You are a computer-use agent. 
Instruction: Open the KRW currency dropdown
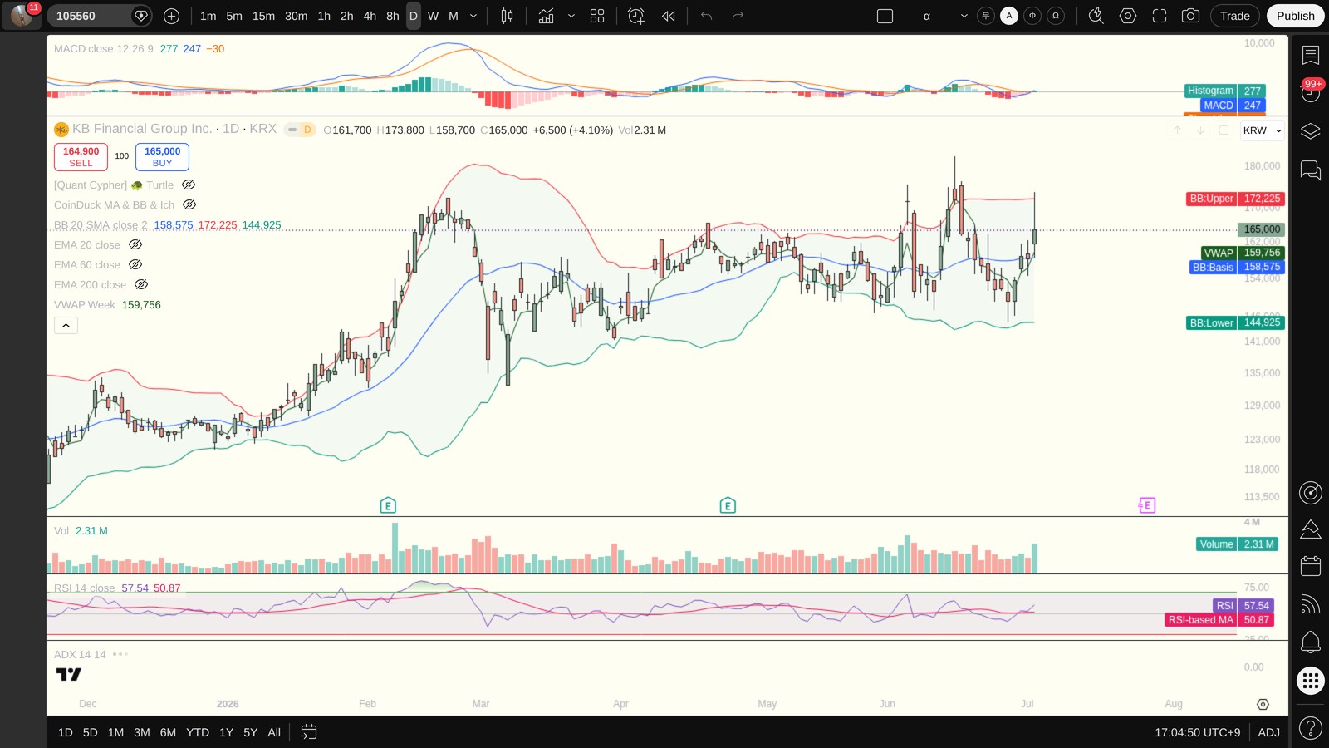pos(1263,130)
